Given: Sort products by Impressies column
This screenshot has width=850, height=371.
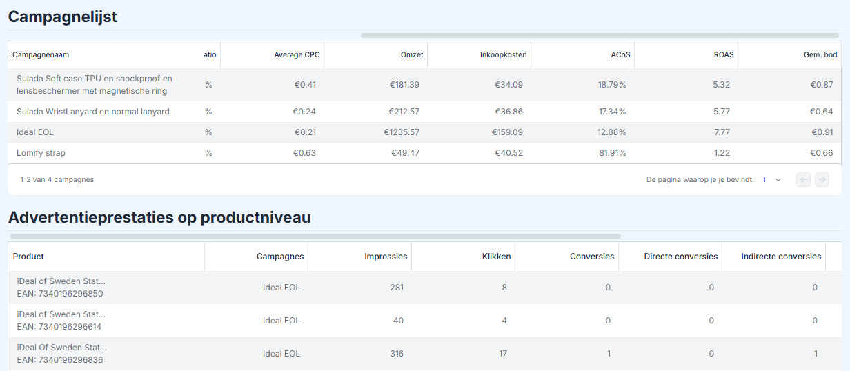Looking at the screenshot, I should [x=386, y=256].
